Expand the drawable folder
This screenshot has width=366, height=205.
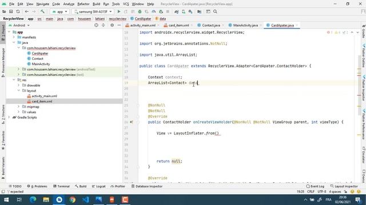point(18,85)
